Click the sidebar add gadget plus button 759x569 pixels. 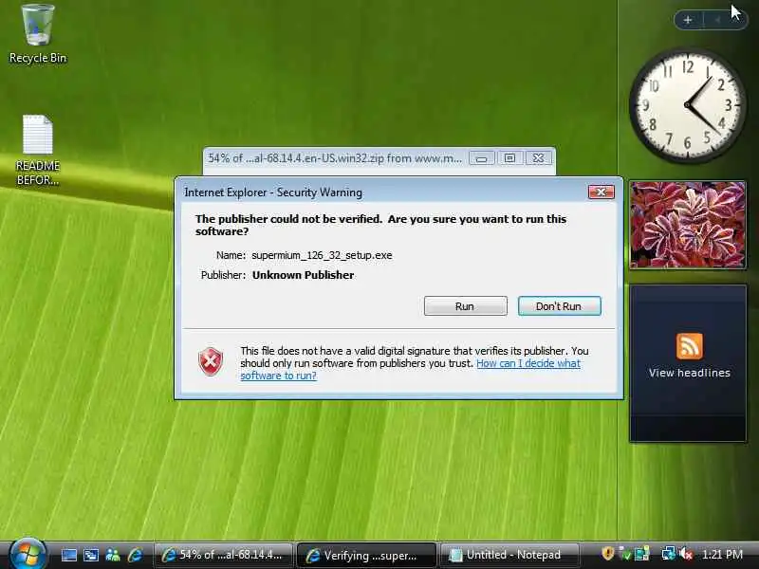[x=687, y=20]
